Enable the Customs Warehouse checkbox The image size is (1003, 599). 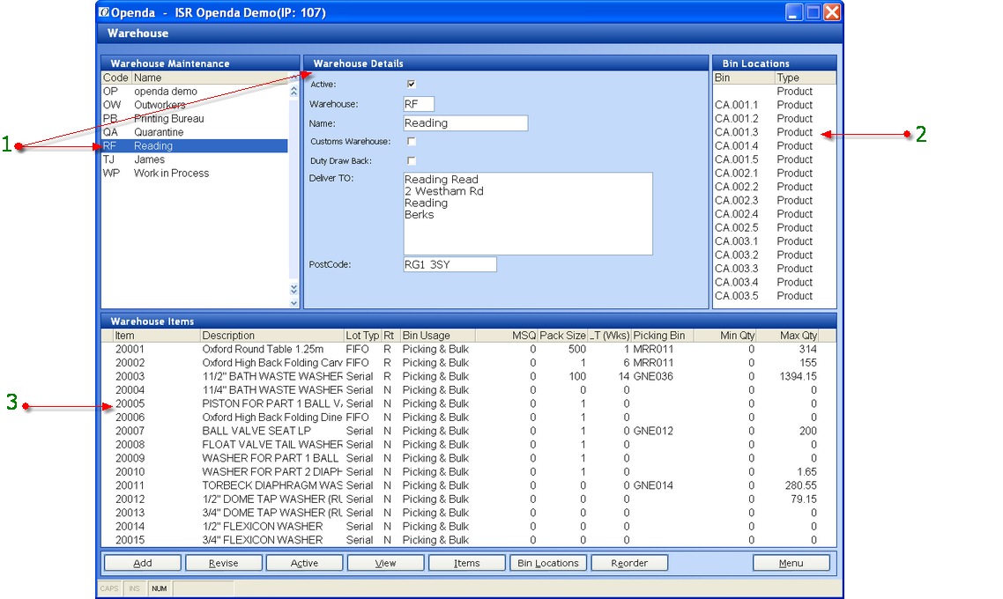412,141
